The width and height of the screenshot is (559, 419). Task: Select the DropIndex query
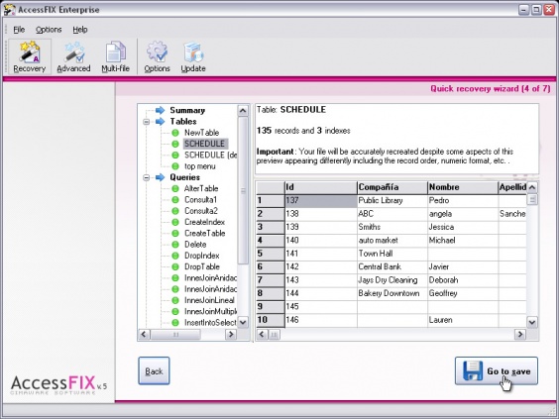pos(201,256)
